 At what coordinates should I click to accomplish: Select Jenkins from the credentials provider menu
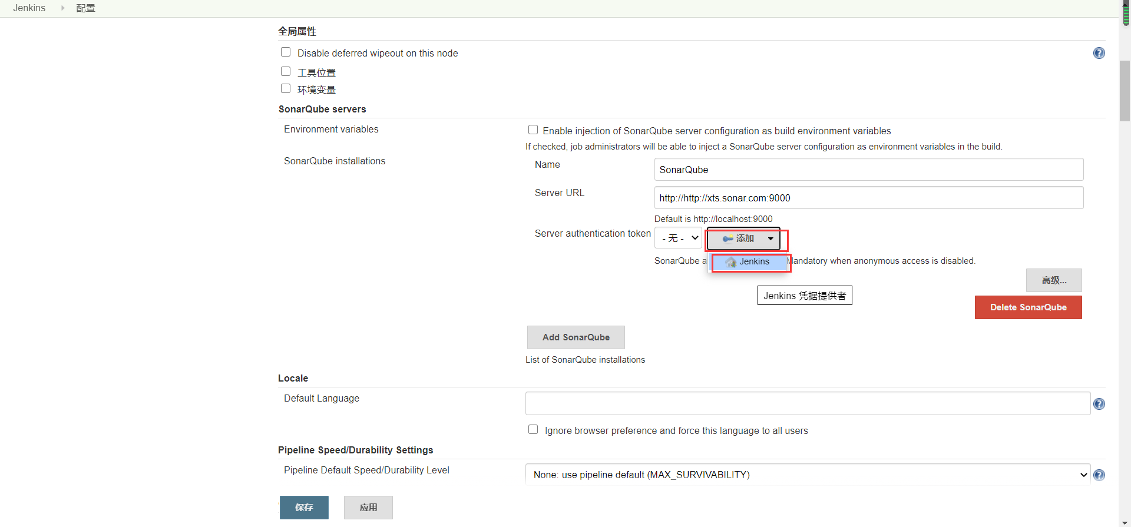click(750, 262)
